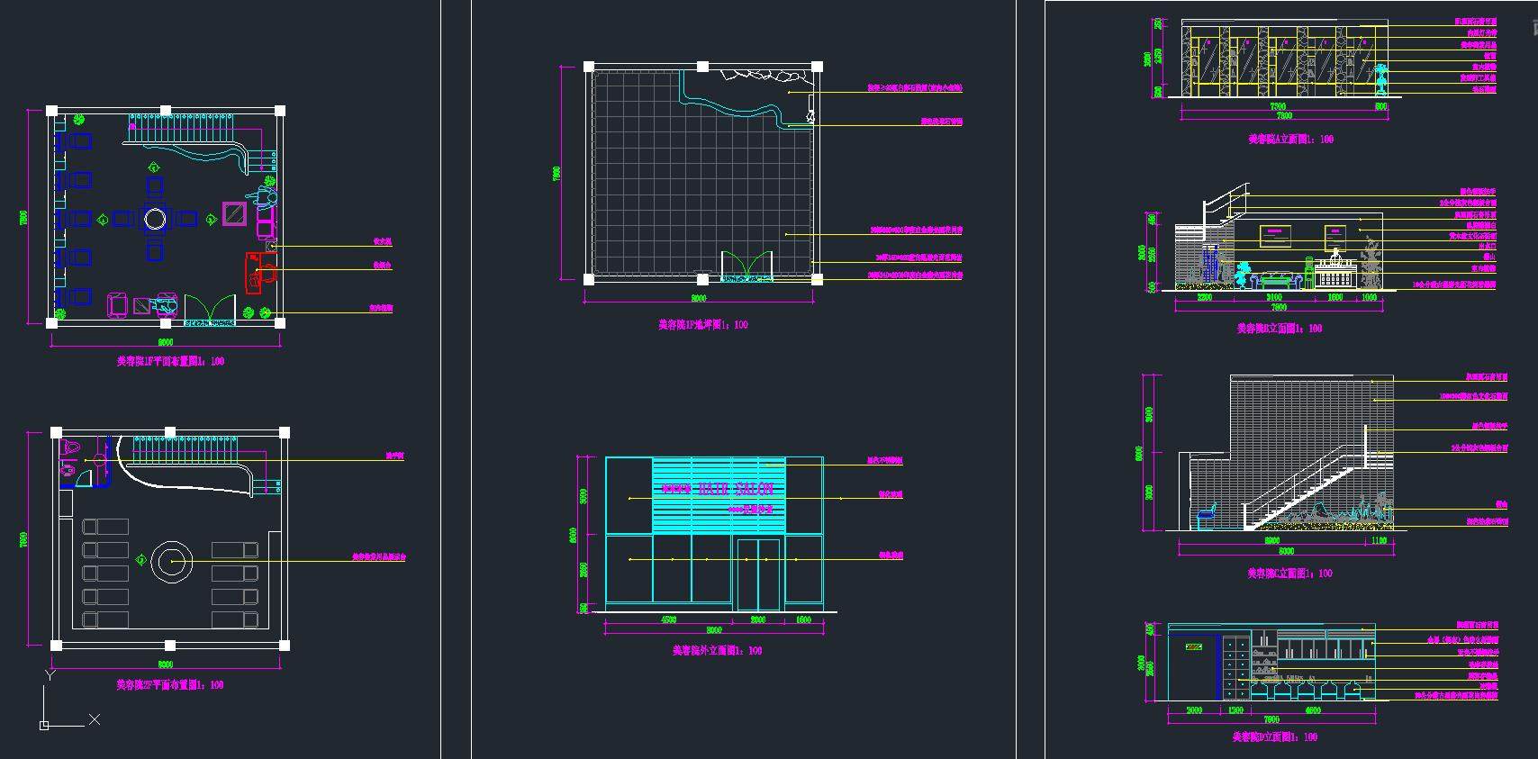Select the entrance double door on exterior elevation

757,574
